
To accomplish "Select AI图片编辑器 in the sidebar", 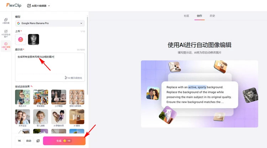I will coord(6,46).
